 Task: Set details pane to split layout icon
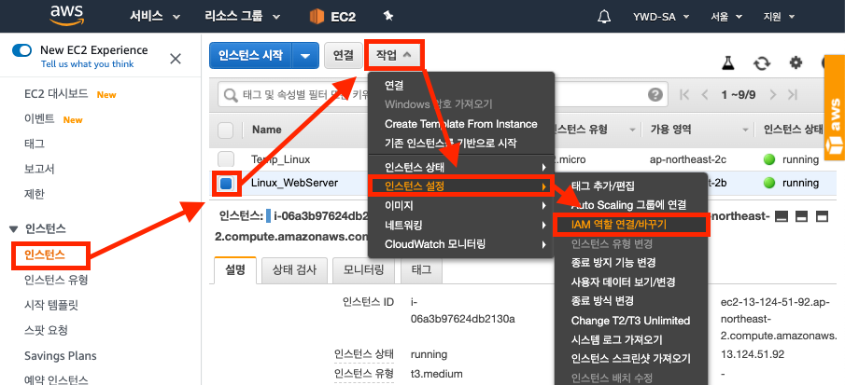click(x=801, y=216)
